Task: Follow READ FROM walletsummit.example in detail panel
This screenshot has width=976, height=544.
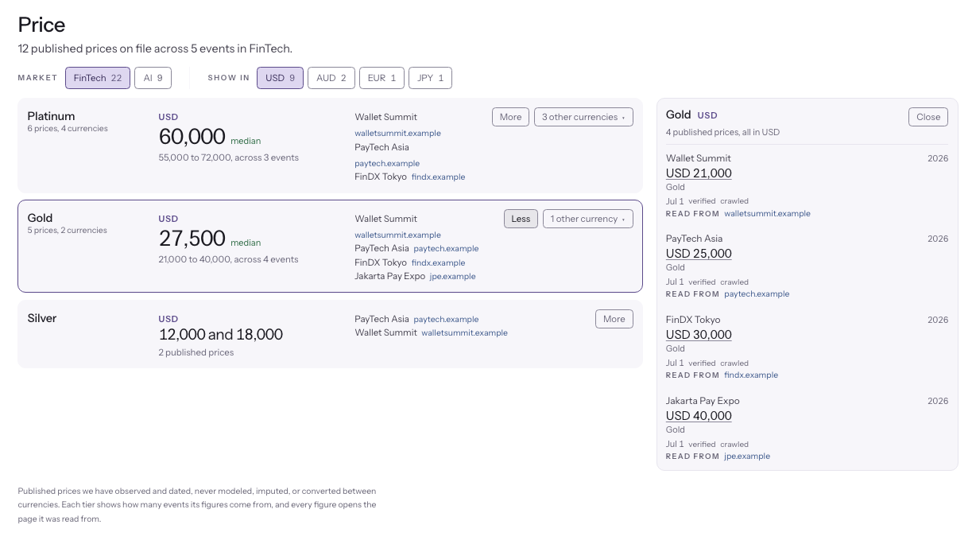Action: pyautogui.click(x=767, y=214)
